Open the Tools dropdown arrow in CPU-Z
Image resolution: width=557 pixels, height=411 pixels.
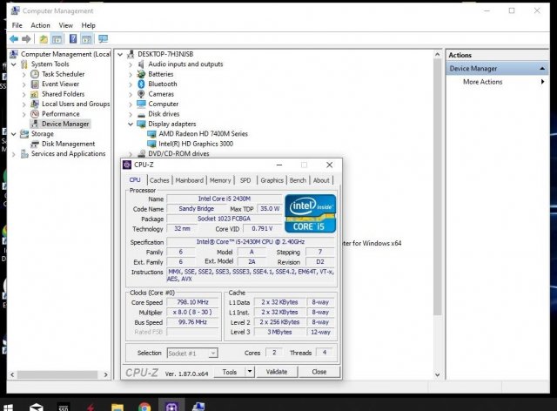(x=250, y=372)
